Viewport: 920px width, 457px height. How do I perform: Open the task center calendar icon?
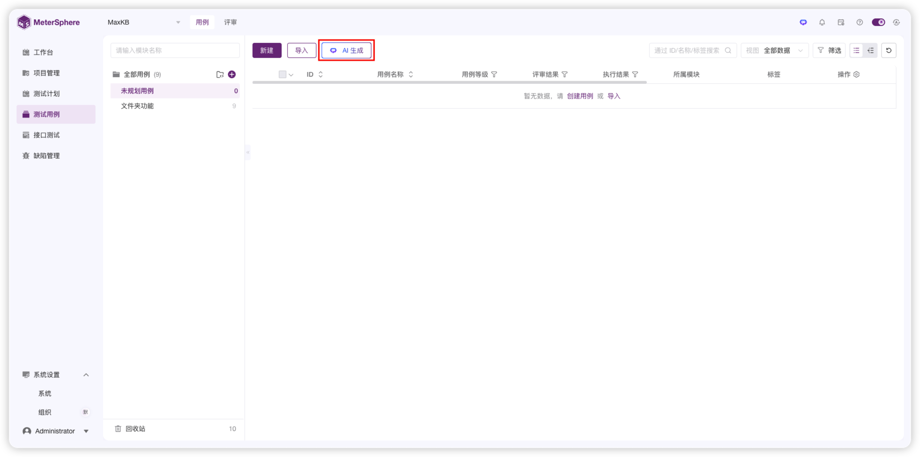point(841,22)
